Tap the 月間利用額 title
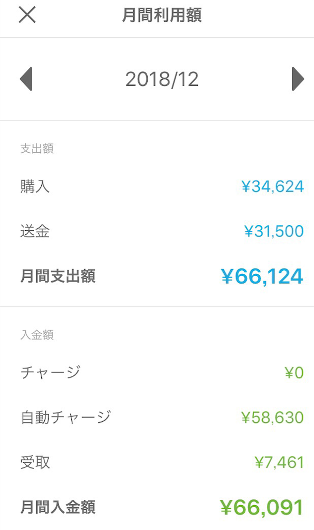The height and width of the screenshot is (530, 314). click(162, 16)
